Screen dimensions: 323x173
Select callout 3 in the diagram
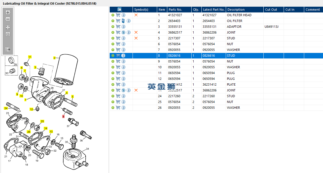(35, 67)
